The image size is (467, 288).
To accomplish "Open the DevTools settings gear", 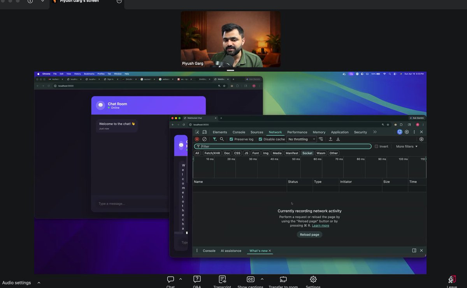I will [406, 132].
